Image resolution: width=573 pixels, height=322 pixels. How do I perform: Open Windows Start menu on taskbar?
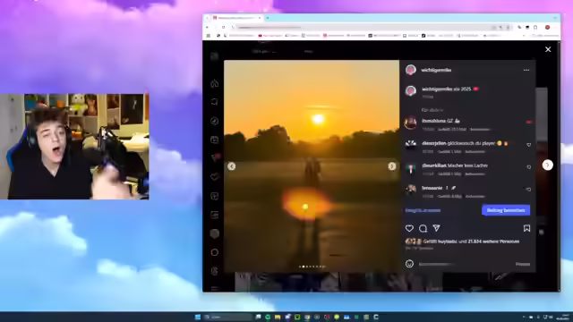[x=198, y=317]
